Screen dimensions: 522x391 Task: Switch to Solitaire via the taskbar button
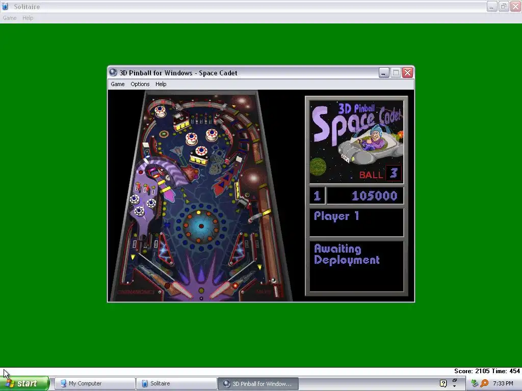(176, 383)
